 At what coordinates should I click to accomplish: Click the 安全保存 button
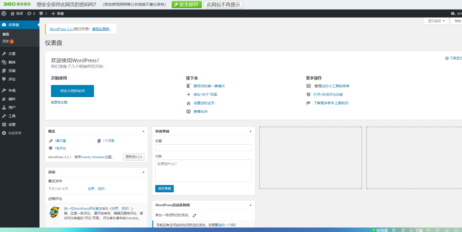point(187,4)
